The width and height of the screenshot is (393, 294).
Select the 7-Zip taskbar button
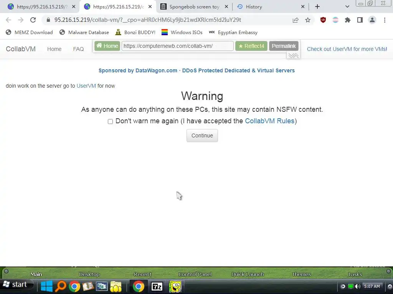(157, 286)
